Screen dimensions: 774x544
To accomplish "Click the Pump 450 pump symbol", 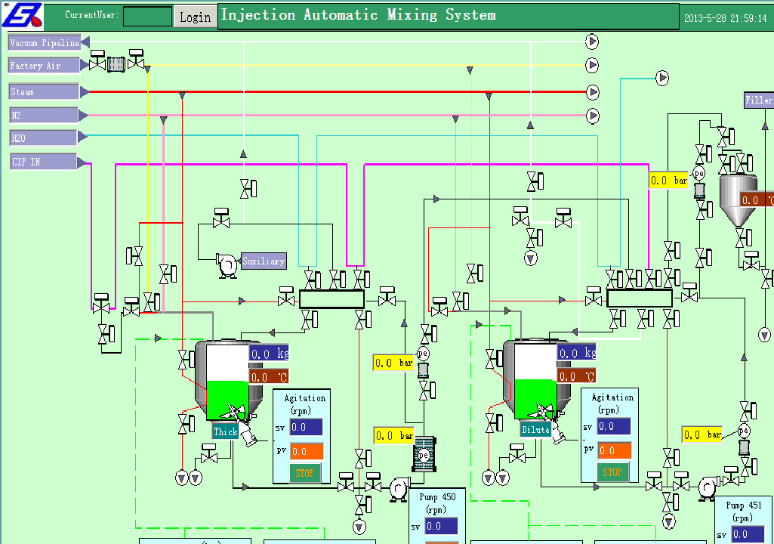I will pyautogui.click(x=399, y=489).
